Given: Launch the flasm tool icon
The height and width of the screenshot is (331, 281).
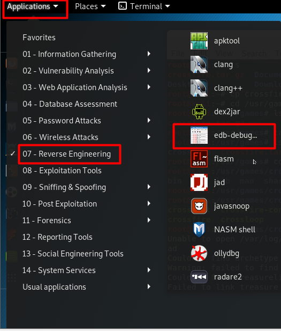Looking at the screenshot, I should click(x=199, y=159).
